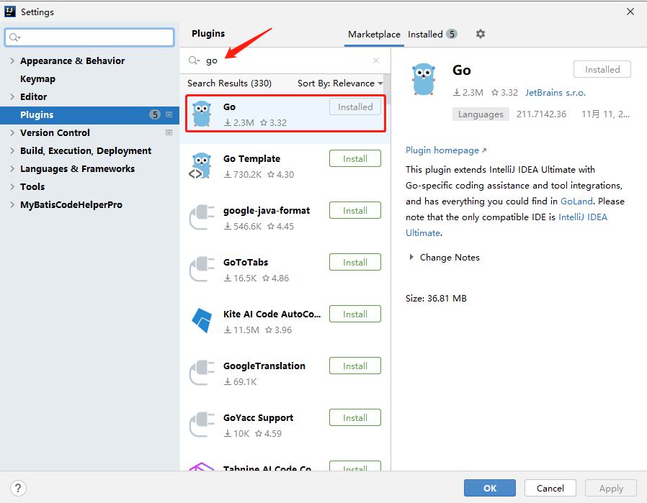Screen dimensions: 647x503
Task: Expand Build, Execution, Deployment arrow
Action: pyautogui.click(x=12, y=151)
